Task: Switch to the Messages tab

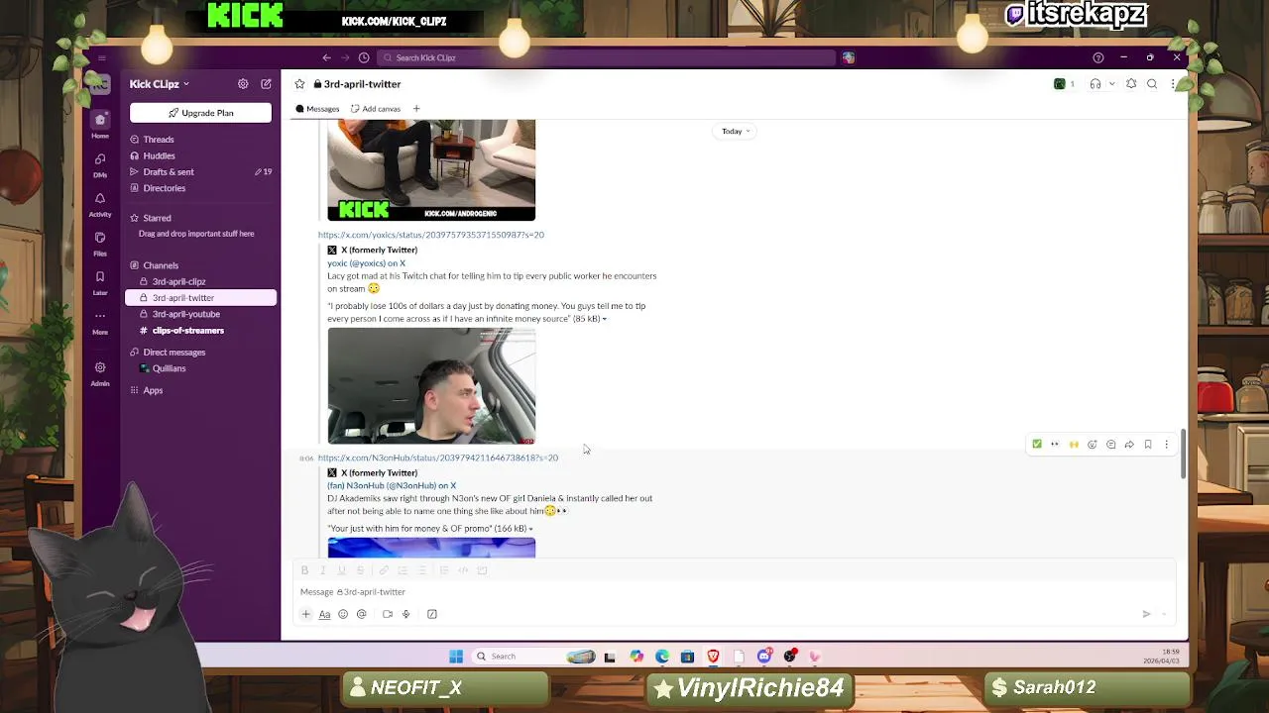Action: 317,109
